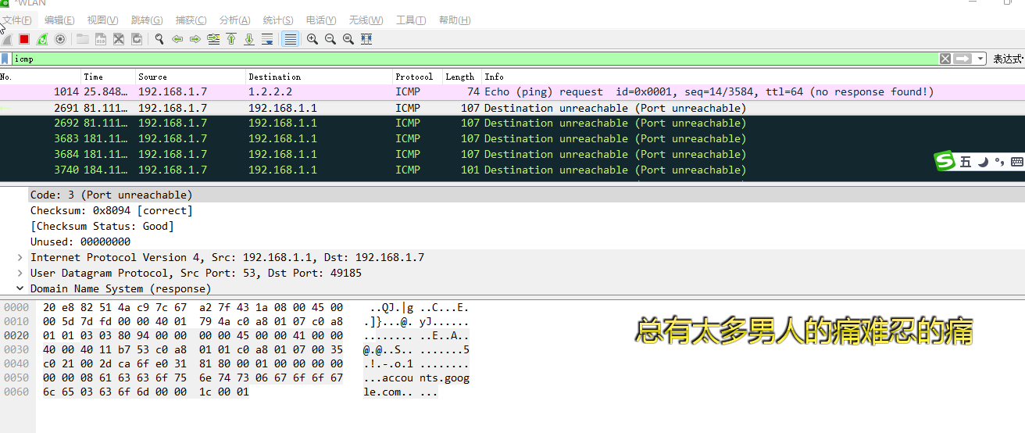
Task: Open the 无线(W) menu
Action: [x=366, y=20]
